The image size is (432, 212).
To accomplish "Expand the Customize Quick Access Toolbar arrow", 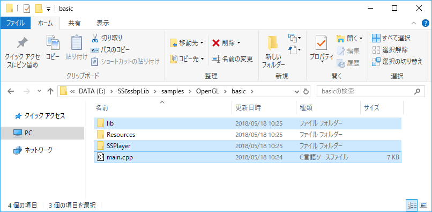I will (48, 9).
